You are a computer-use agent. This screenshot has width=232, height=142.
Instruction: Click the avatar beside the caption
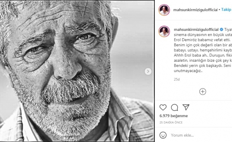pyautogui.click(x=164, y=31)
